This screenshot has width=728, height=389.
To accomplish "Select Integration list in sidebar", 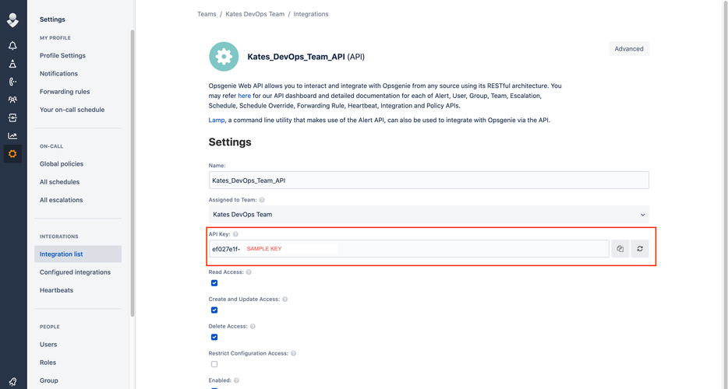I will (x=78, y=254).
